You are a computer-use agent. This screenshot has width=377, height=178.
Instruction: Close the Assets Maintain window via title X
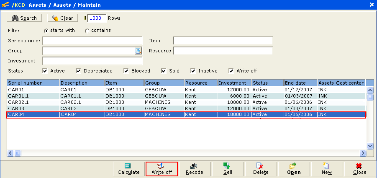(372, 5)
